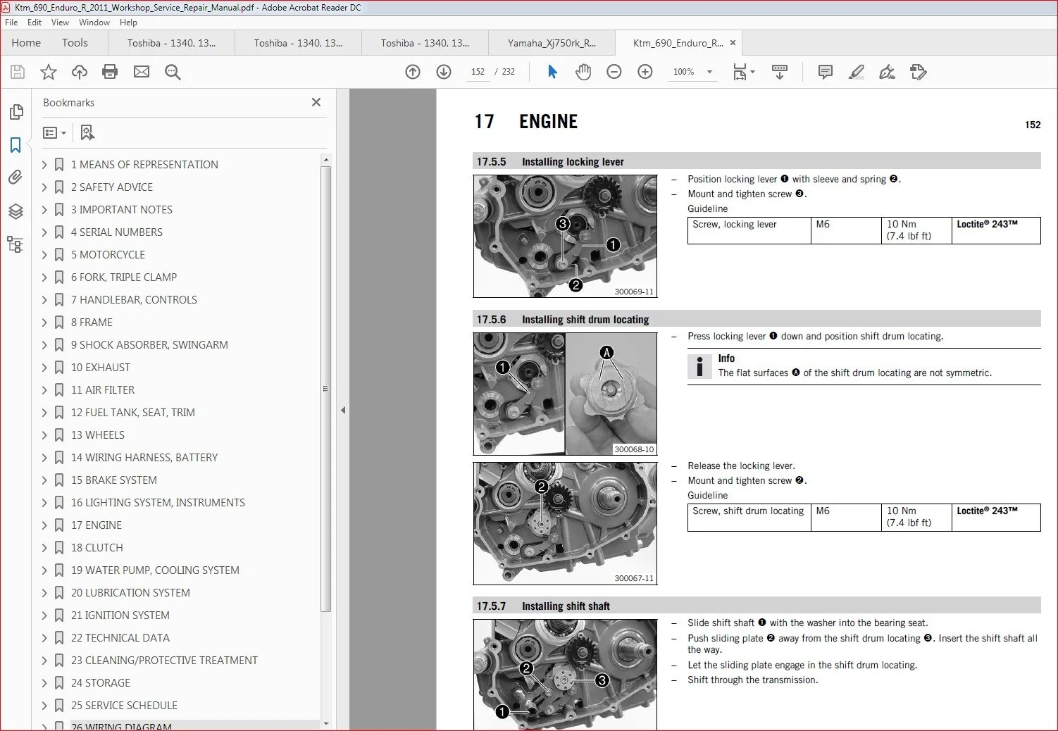Click the bookmarks panel vertical scrollbar
The width and height of the screenshot is (1058, 731).
pos(325,387)
